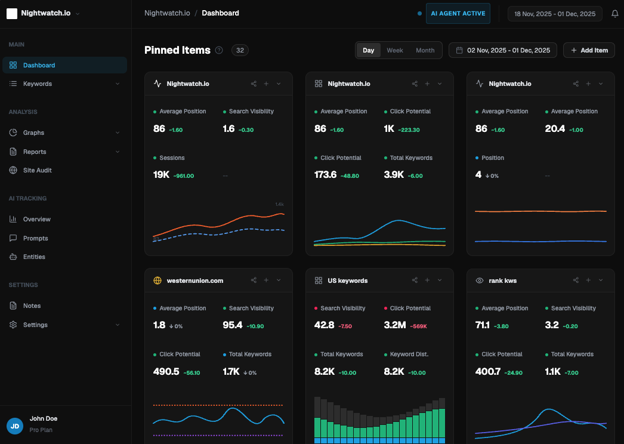Expand the Reports sidebar menu

point(36,151)
